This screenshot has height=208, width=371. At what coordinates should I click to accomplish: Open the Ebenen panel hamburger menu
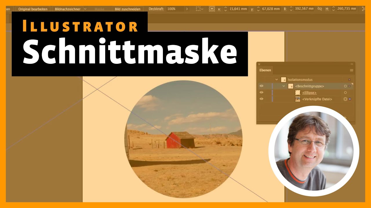[352, 70]
